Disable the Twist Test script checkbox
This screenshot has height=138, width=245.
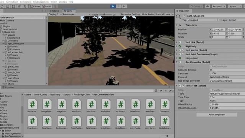[183, 86]
